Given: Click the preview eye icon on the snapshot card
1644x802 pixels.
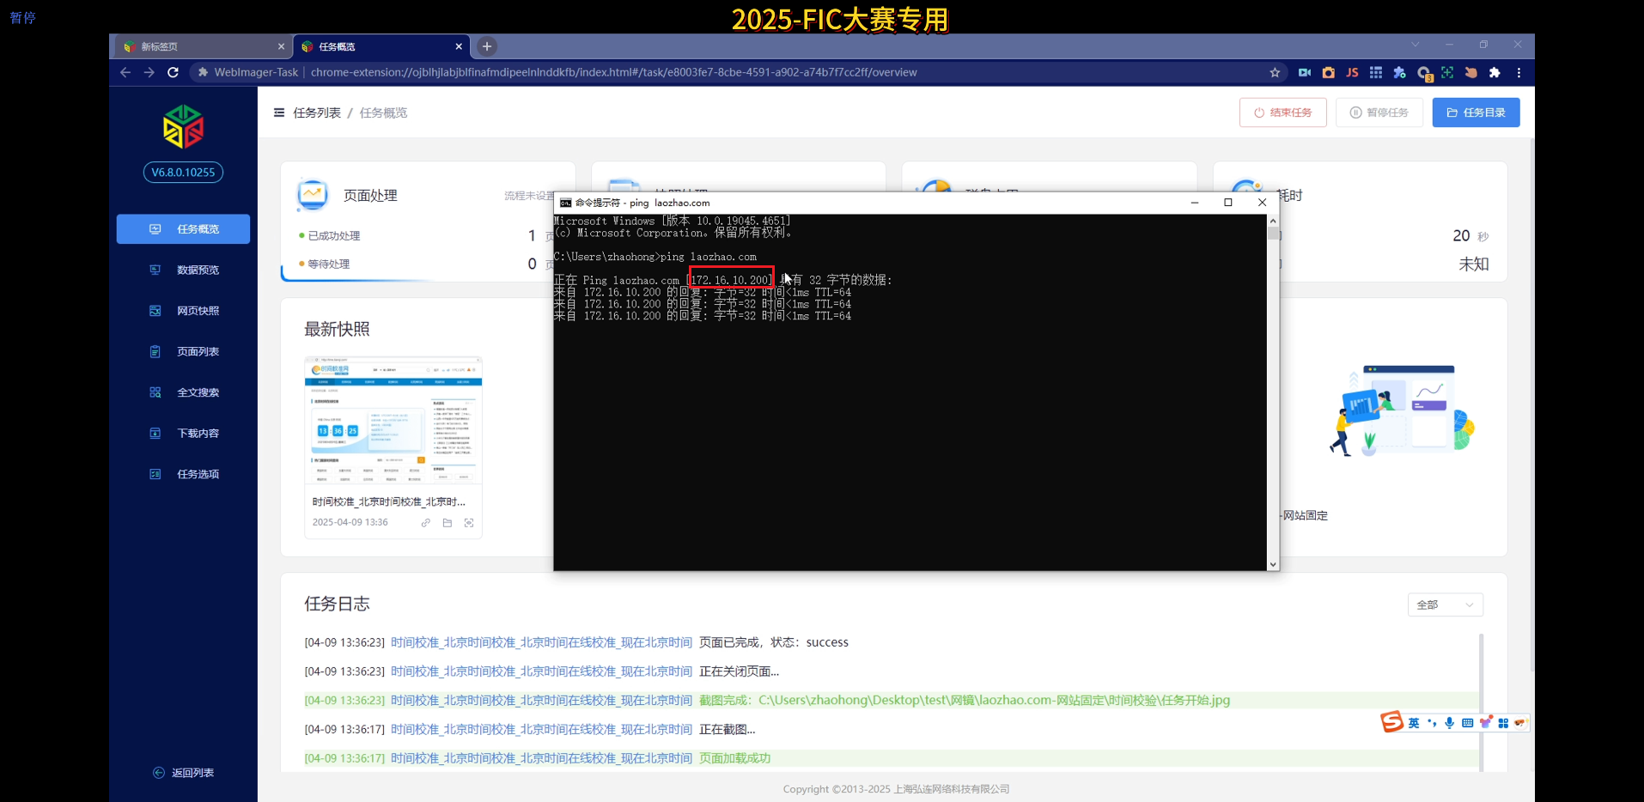Looking at the screenshot, I should 469,523.
